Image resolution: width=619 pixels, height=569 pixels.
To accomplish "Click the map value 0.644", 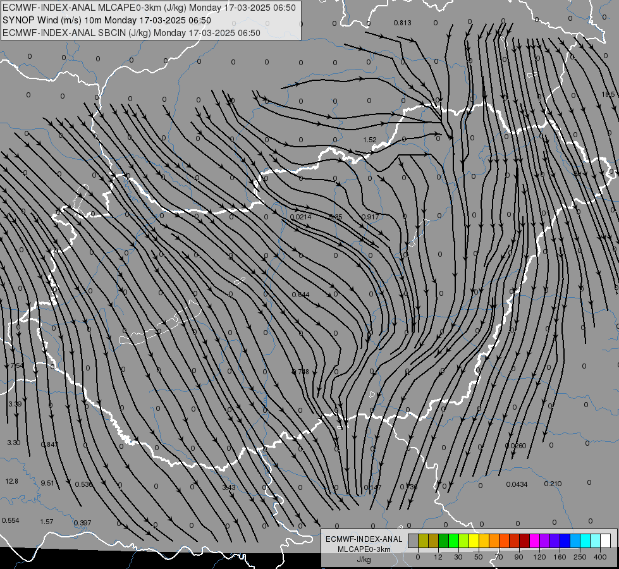I will coord(301,295).
